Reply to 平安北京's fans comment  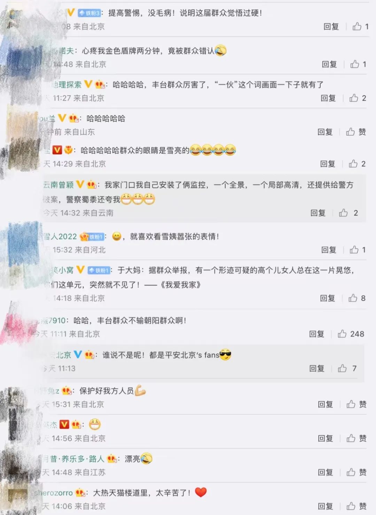click(x=317, y=368)
